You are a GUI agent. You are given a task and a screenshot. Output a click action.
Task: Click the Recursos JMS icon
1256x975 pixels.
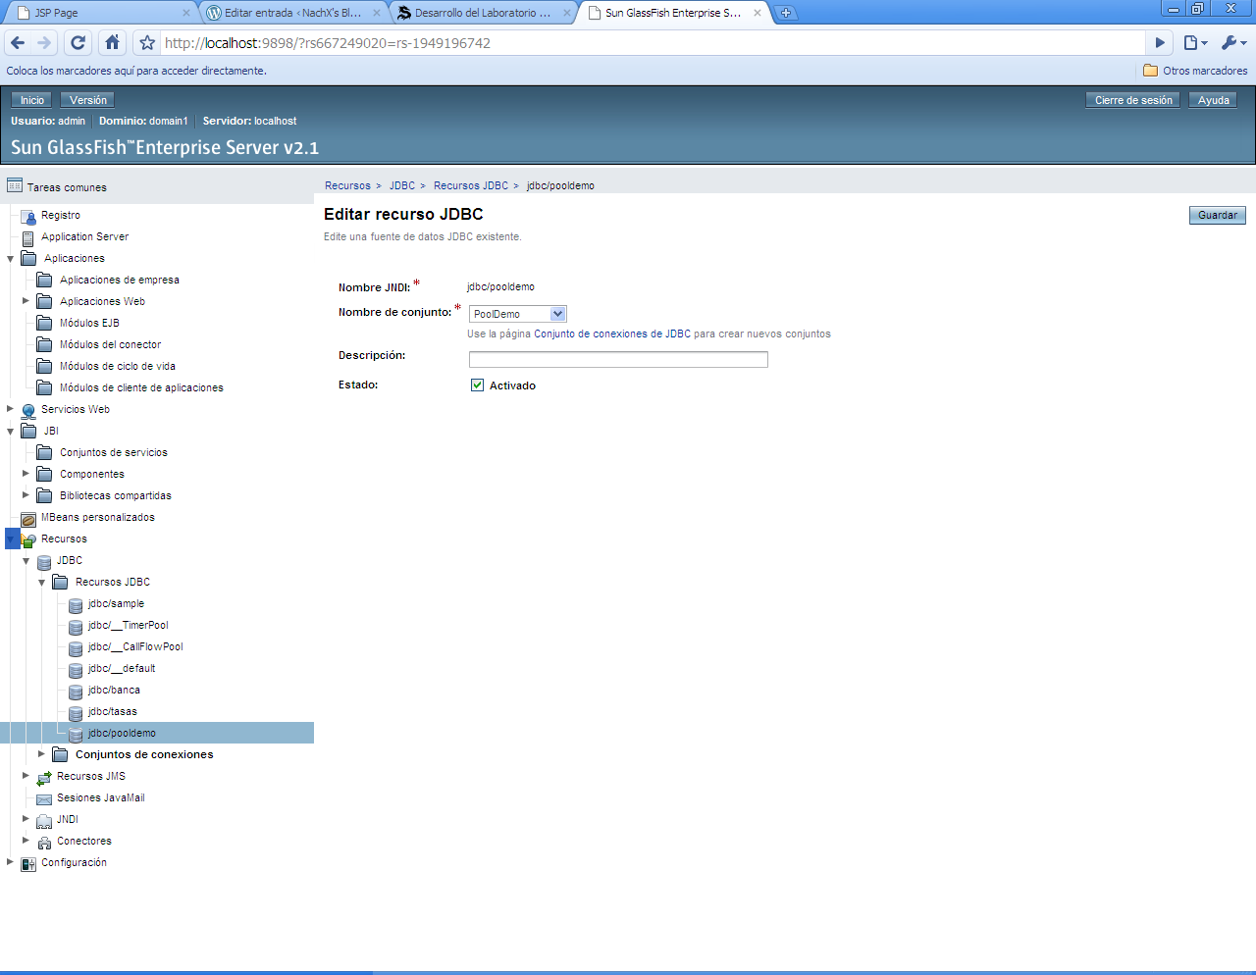[44, 778]
